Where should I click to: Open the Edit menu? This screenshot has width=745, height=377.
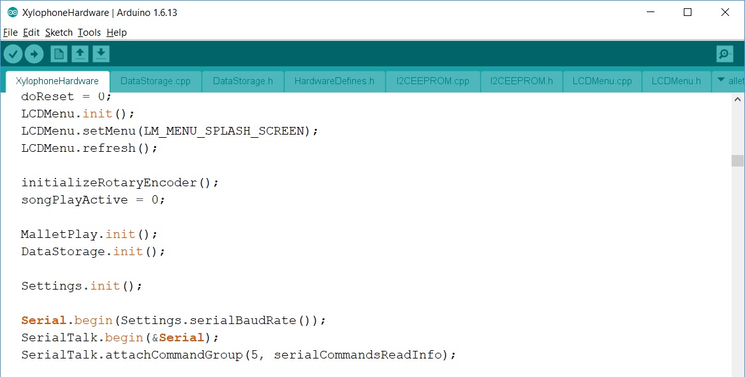point(31,33)
